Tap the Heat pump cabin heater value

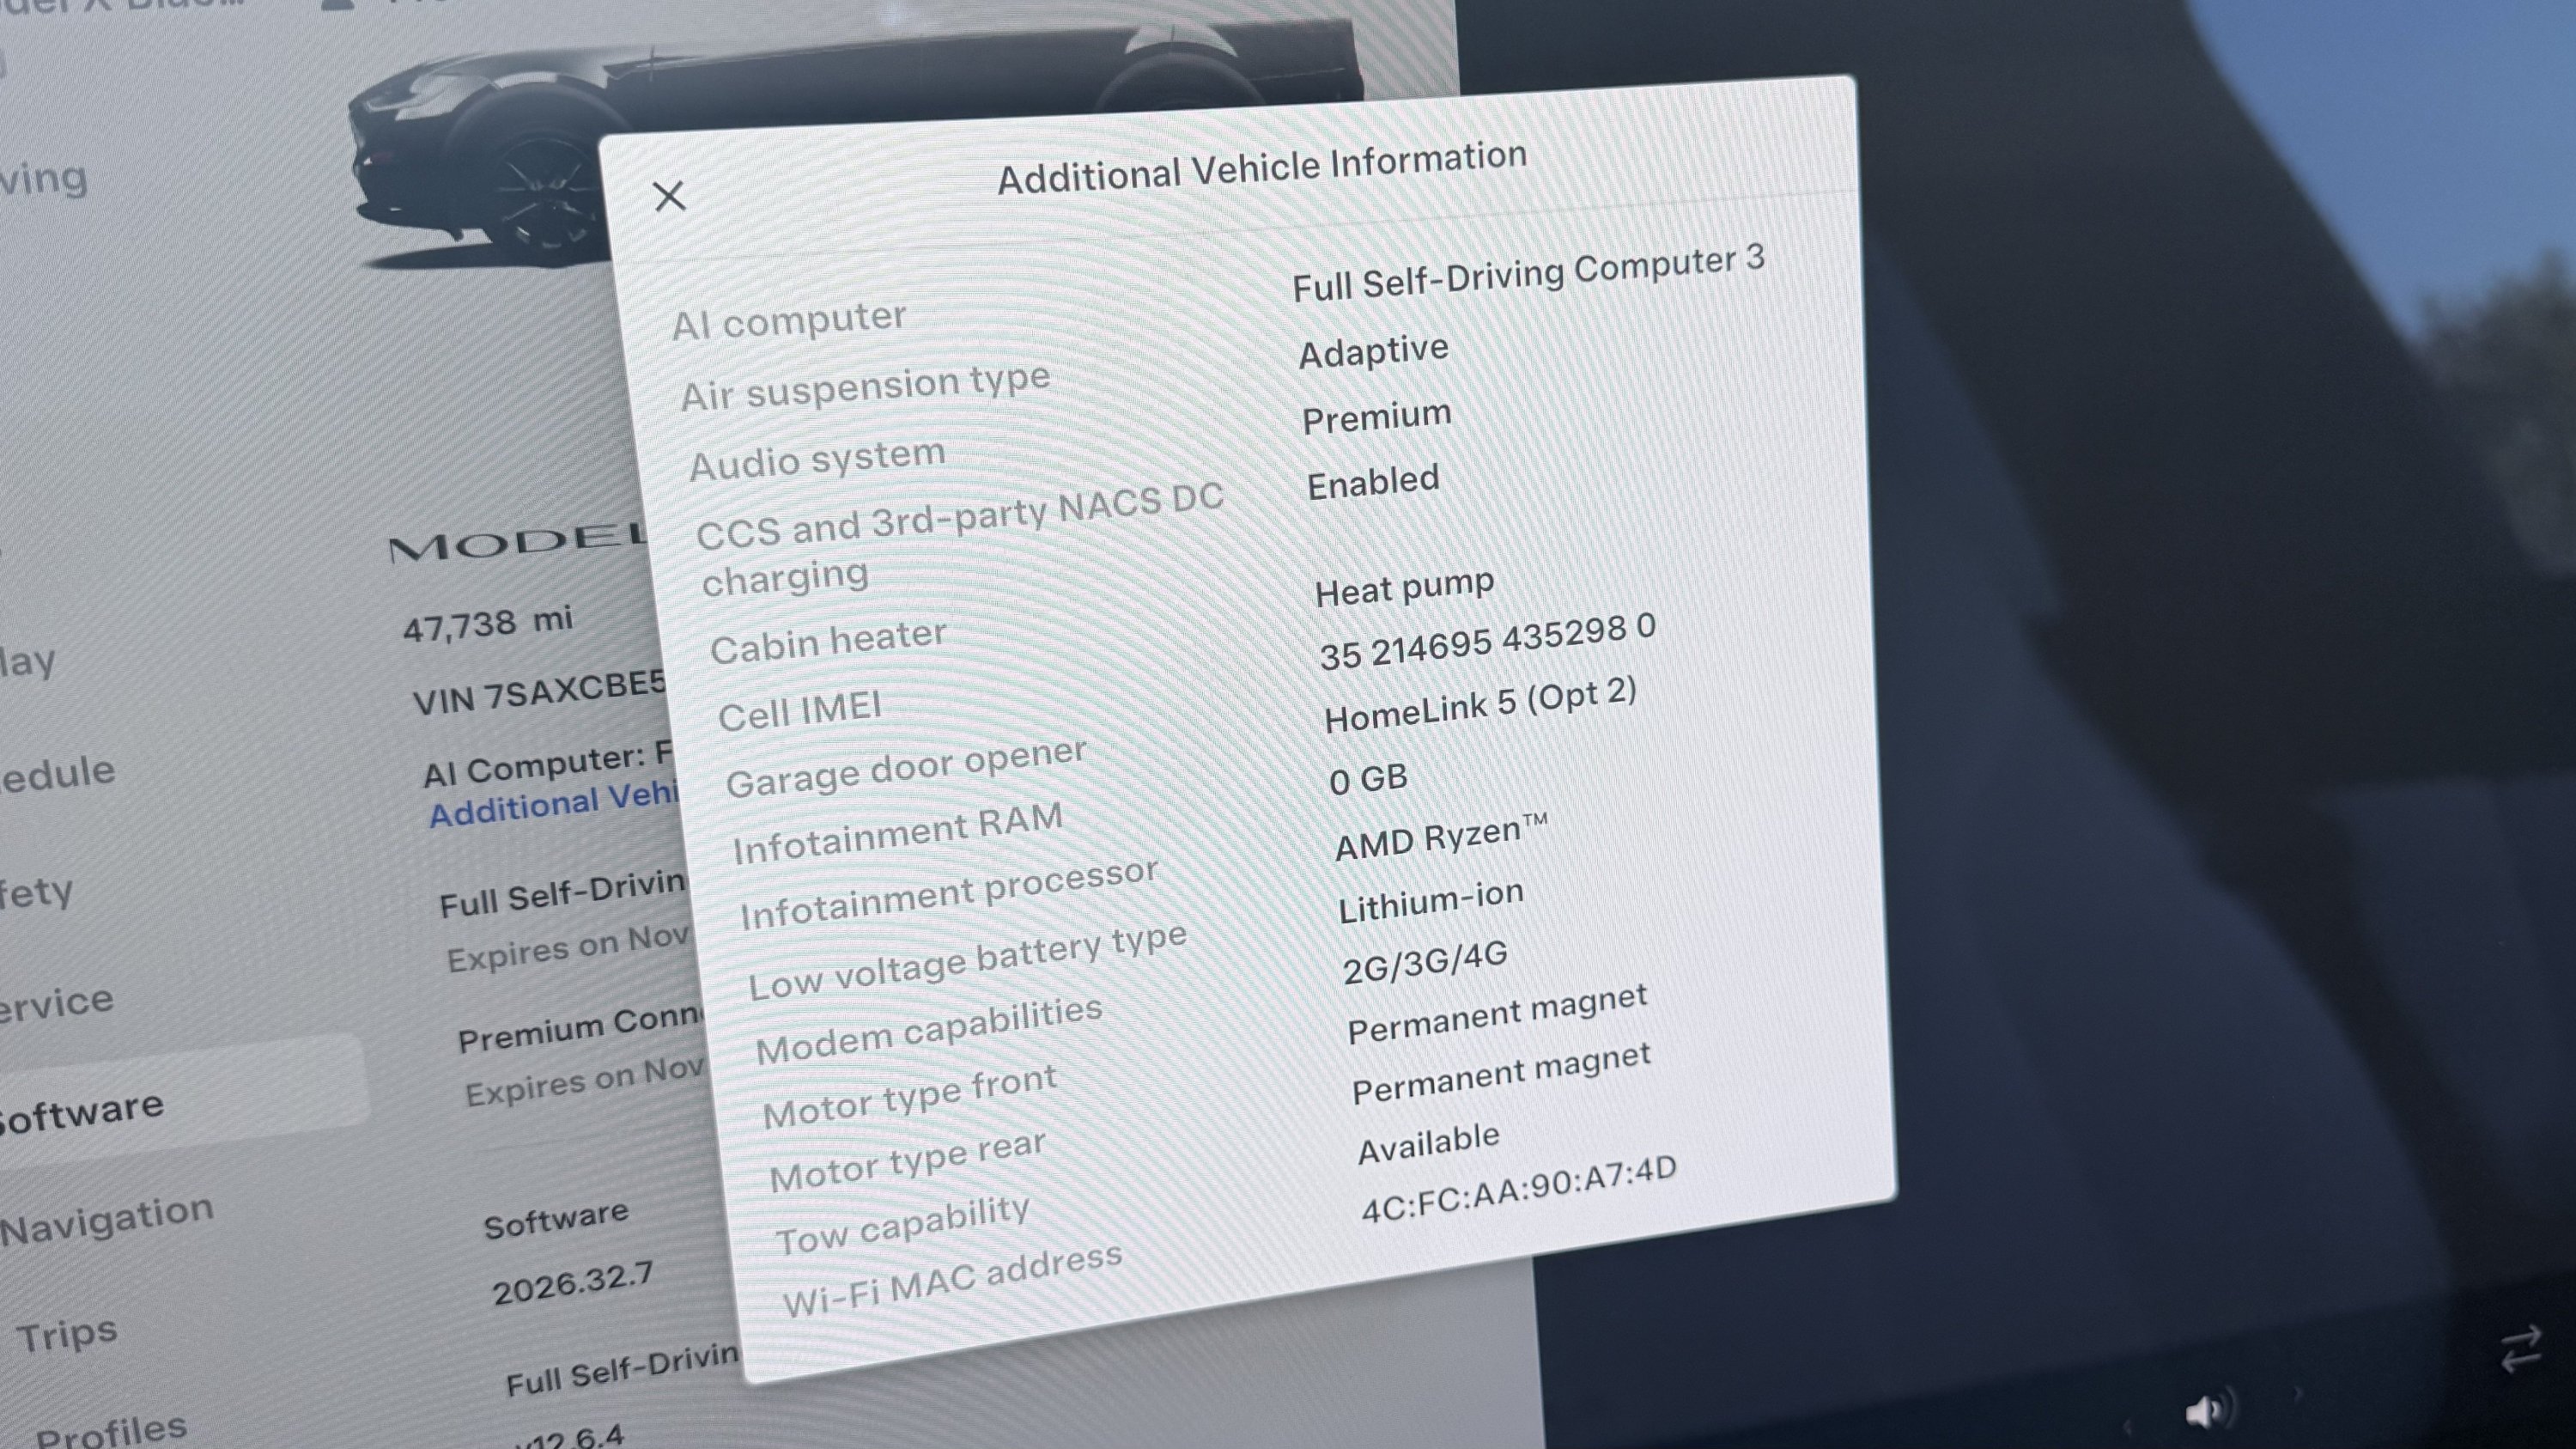click(1404, 587)
